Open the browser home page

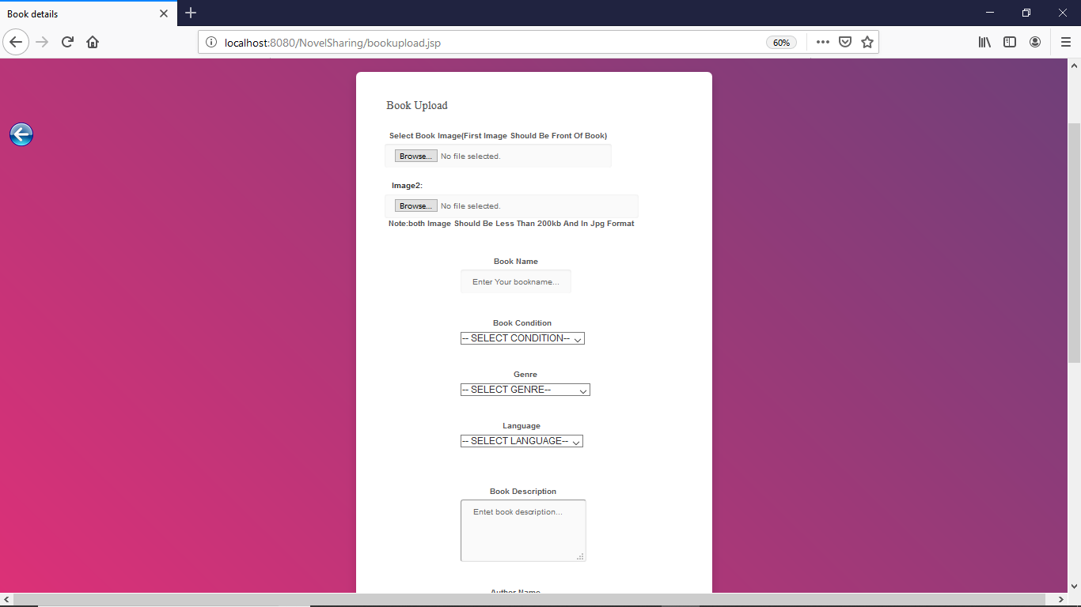(x=93, y=42)
